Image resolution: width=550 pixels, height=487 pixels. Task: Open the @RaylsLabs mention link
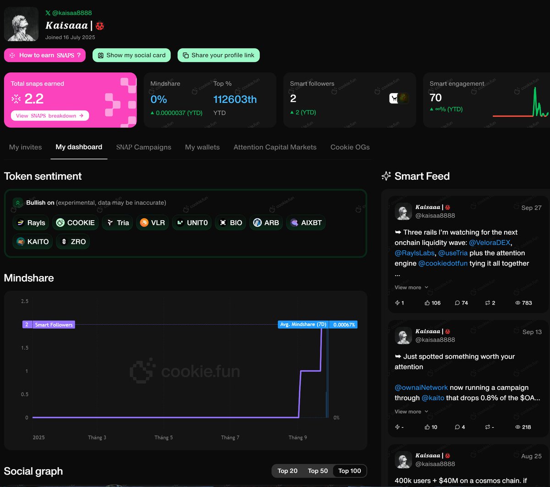(415, 253)
